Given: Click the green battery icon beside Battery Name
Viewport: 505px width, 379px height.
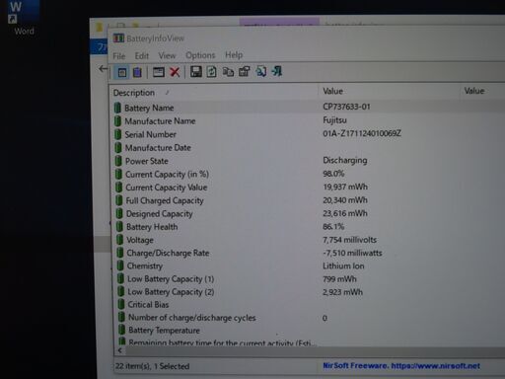Looking at the screenshot, I should point(117,108).
